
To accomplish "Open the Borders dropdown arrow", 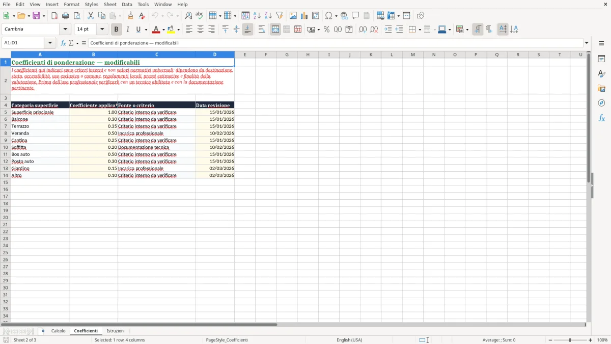I will [420, 30].
